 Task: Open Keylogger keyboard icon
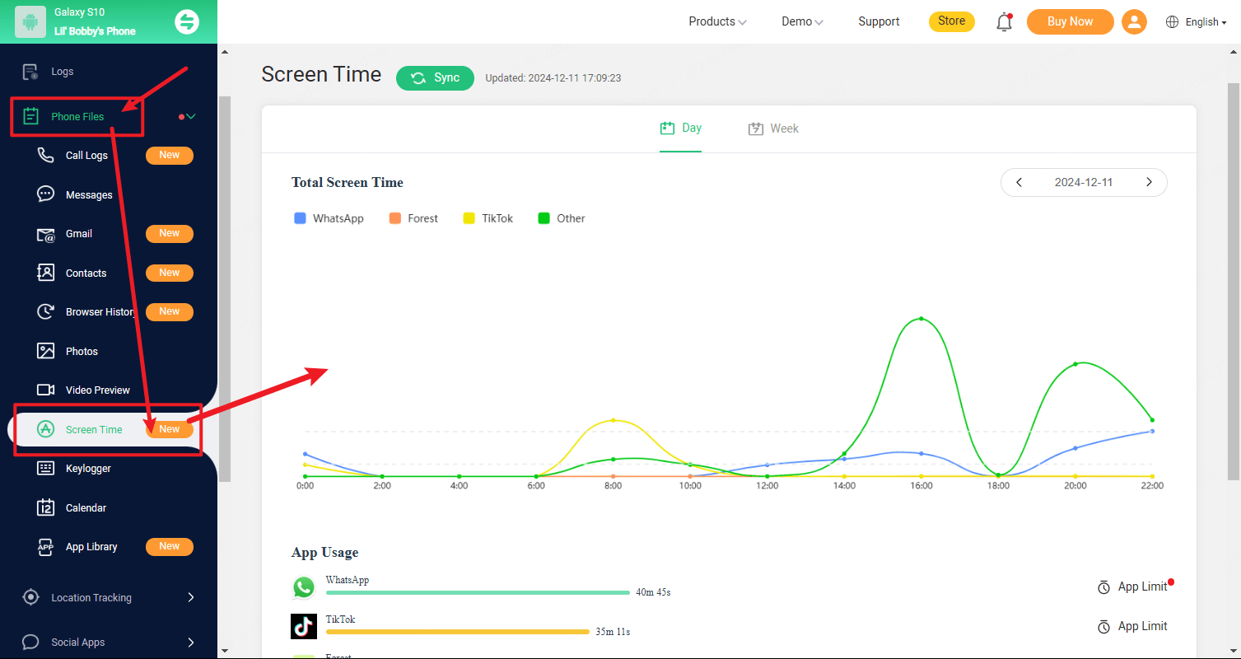pyautogui.click(x=46, y=468)
